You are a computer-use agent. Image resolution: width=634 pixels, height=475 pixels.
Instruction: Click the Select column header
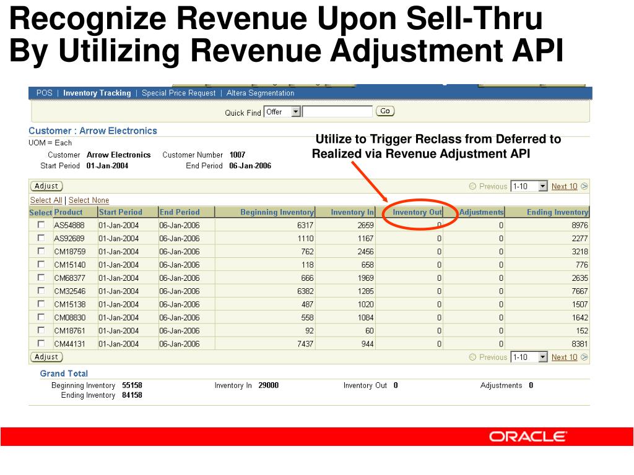tap(41, 213)
